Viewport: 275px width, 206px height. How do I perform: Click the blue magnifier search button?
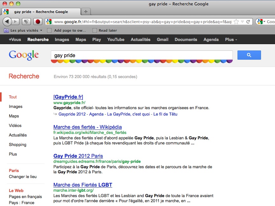(249, 55)
